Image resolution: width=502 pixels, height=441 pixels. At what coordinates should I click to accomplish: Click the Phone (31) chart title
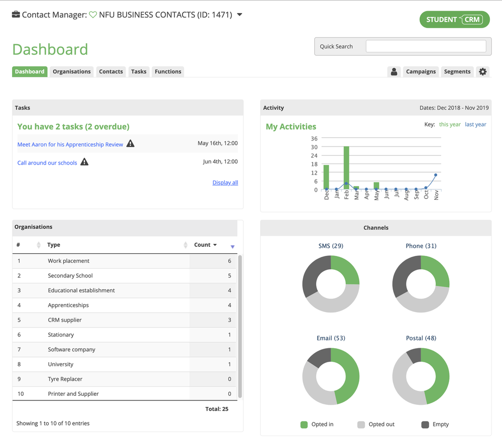(x=421, y=246)
